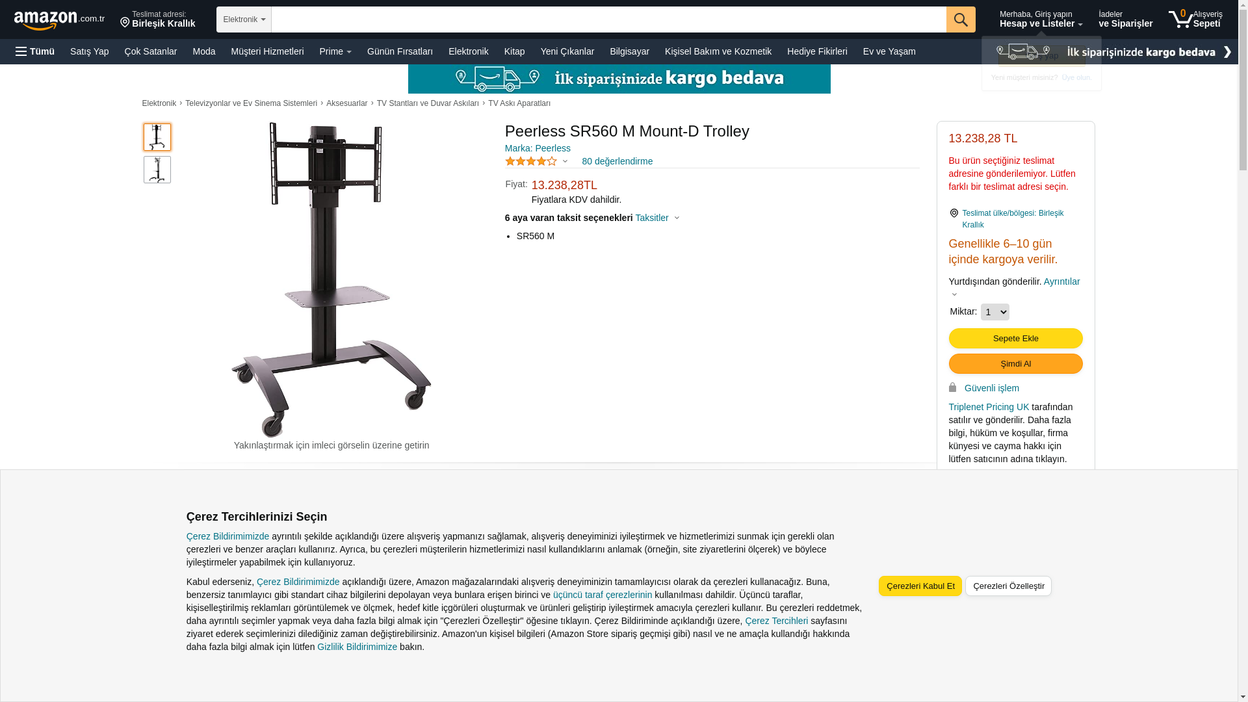This screenshot has height=702, width=1248.
Task: Open the Hesap ve Listeler dropdown
Action: pos(1041,19)
